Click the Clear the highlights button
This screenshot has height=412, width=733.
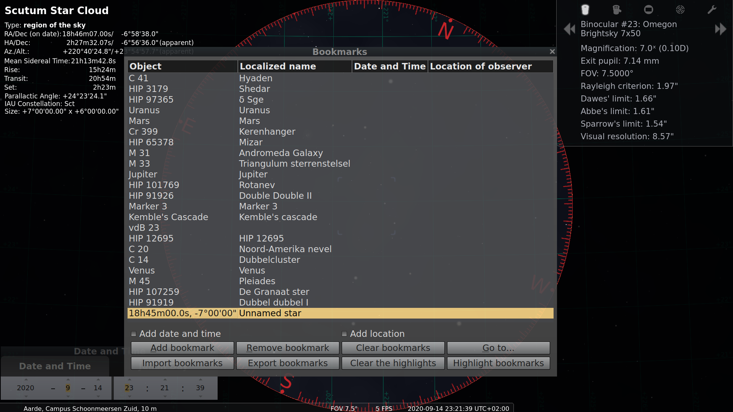(x=393, y=363)
